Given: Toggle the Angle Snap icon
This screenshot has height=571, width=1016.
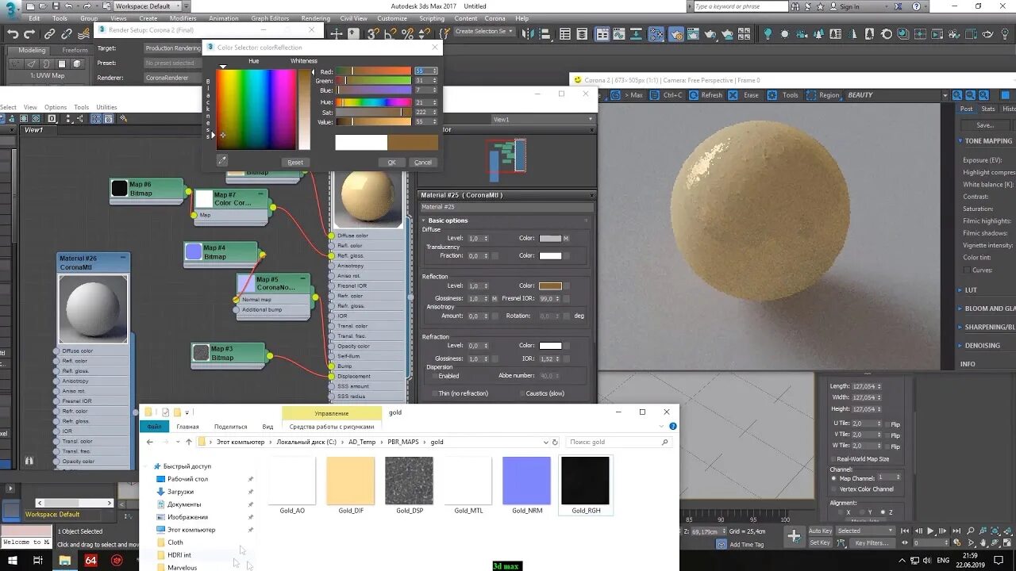Looking at the screenshot, I should pos(390,34).
